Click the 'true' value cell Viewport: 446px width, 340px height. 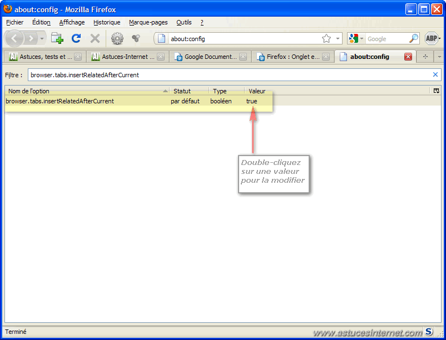[x=252, y=101]
